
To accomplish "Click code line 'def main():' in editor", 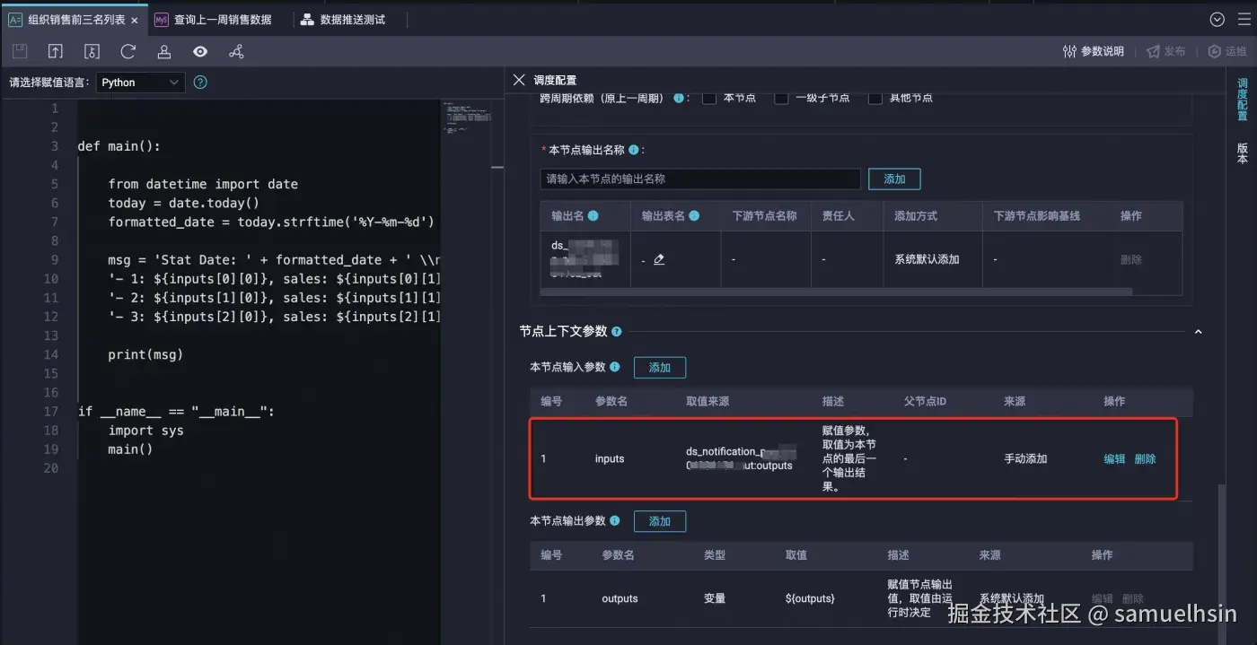I will pos(119,146).
